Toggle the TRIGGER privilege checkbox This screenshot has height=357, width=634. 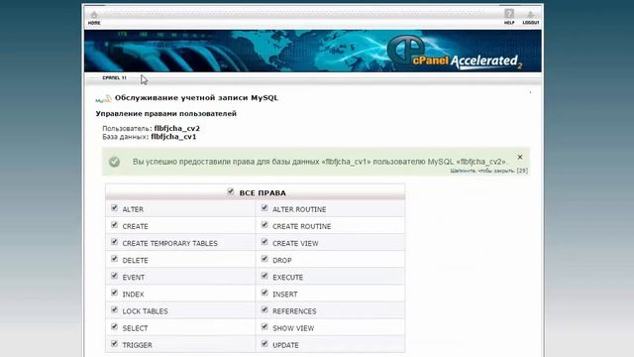[115, 344]
